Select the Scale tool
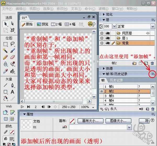Screen dimensions: 157x146 pos(5,30)
